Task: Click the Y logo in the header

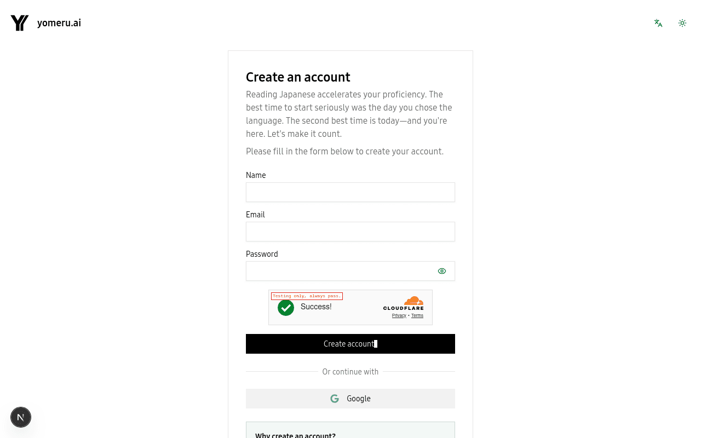Action: (x=19, y=23)
